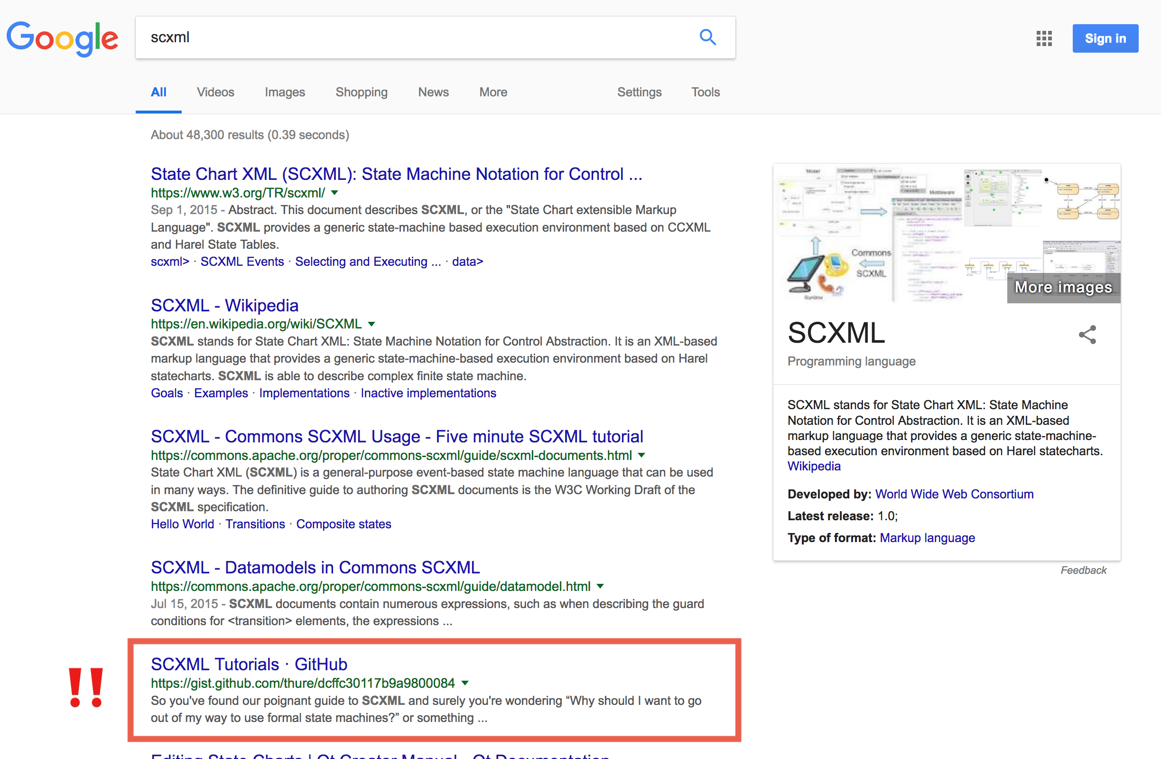Click the Examples sitelink under Wikipedia
The image size is (1161, 759).
(x=221, y=393)
